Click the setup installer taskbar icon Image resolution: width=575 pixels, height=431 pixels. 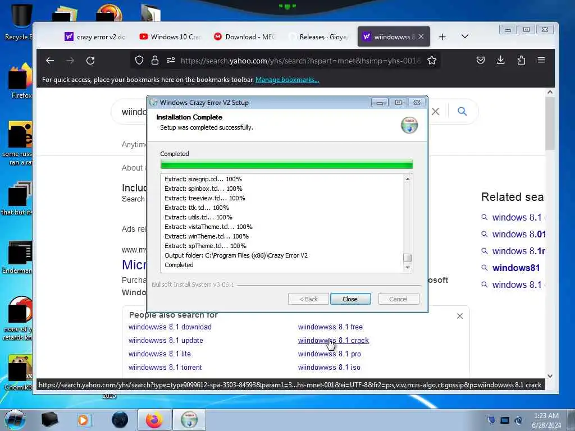tap(189, 420)
